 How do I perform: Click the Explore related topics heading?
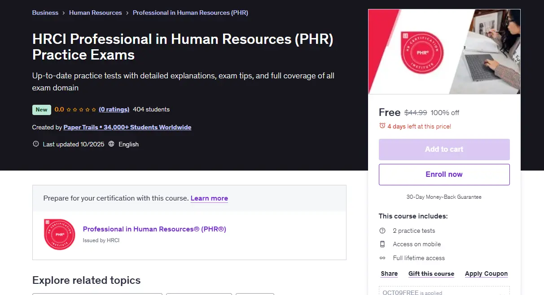(x=87, y=280)
